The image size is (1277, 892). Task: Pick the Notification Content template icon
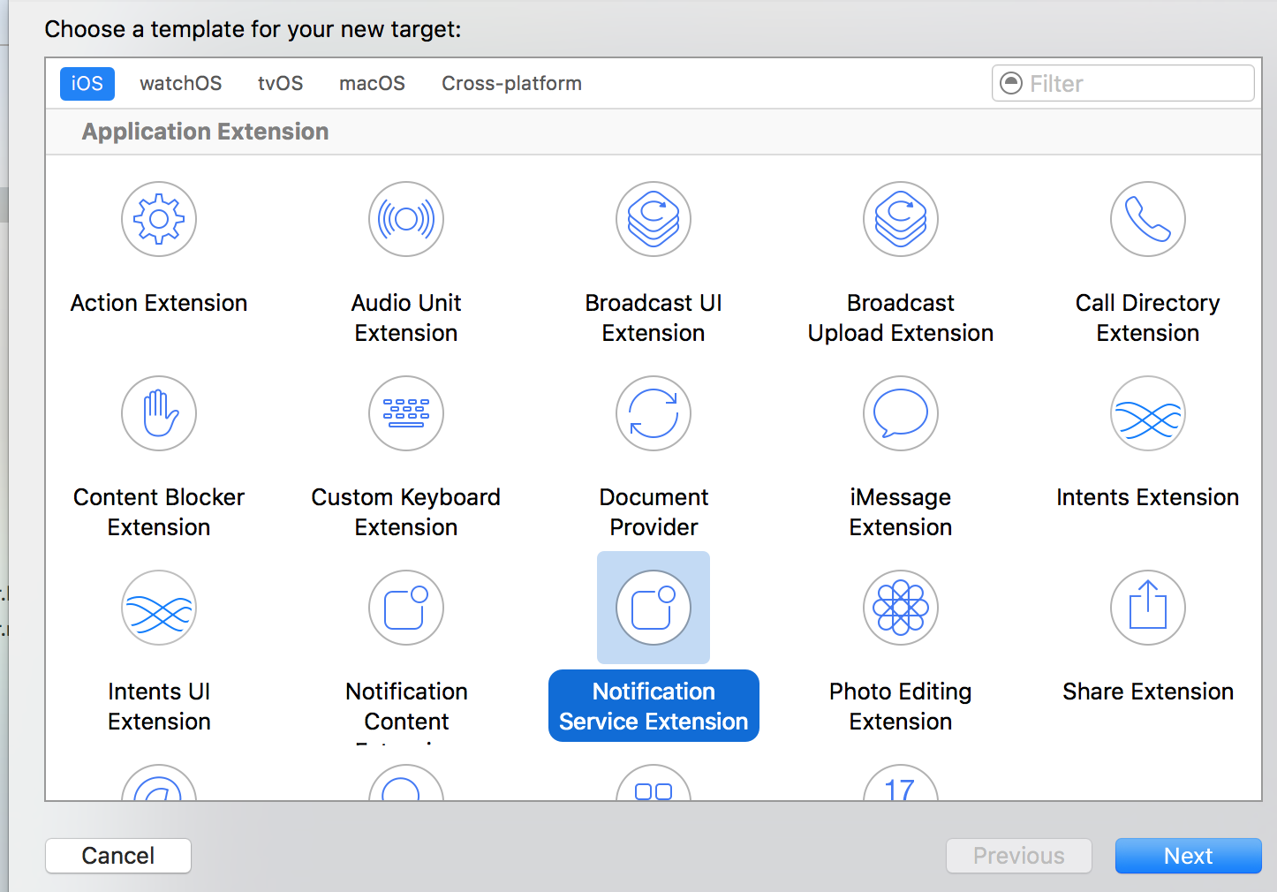click(x=406, y=608)
